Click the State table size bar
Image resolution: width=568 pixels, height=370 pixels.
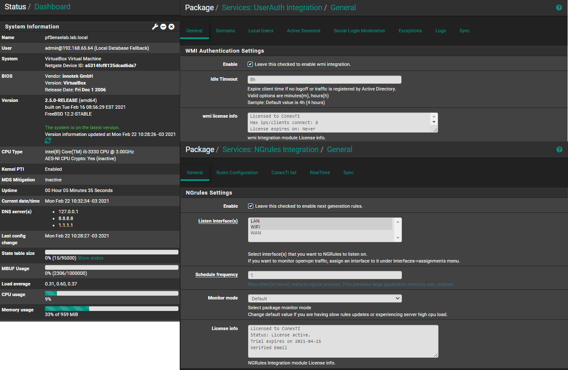point(112,252)
